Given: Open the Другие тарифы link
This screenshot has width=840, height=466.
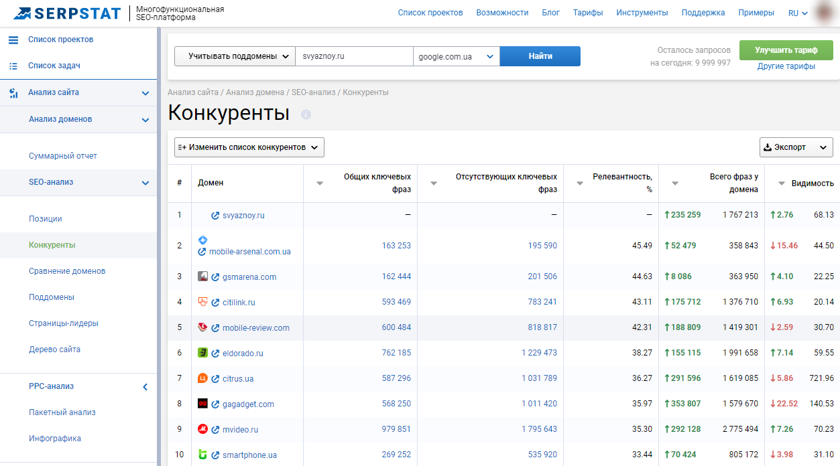Looking at the screenshot, I should [786, 66].
